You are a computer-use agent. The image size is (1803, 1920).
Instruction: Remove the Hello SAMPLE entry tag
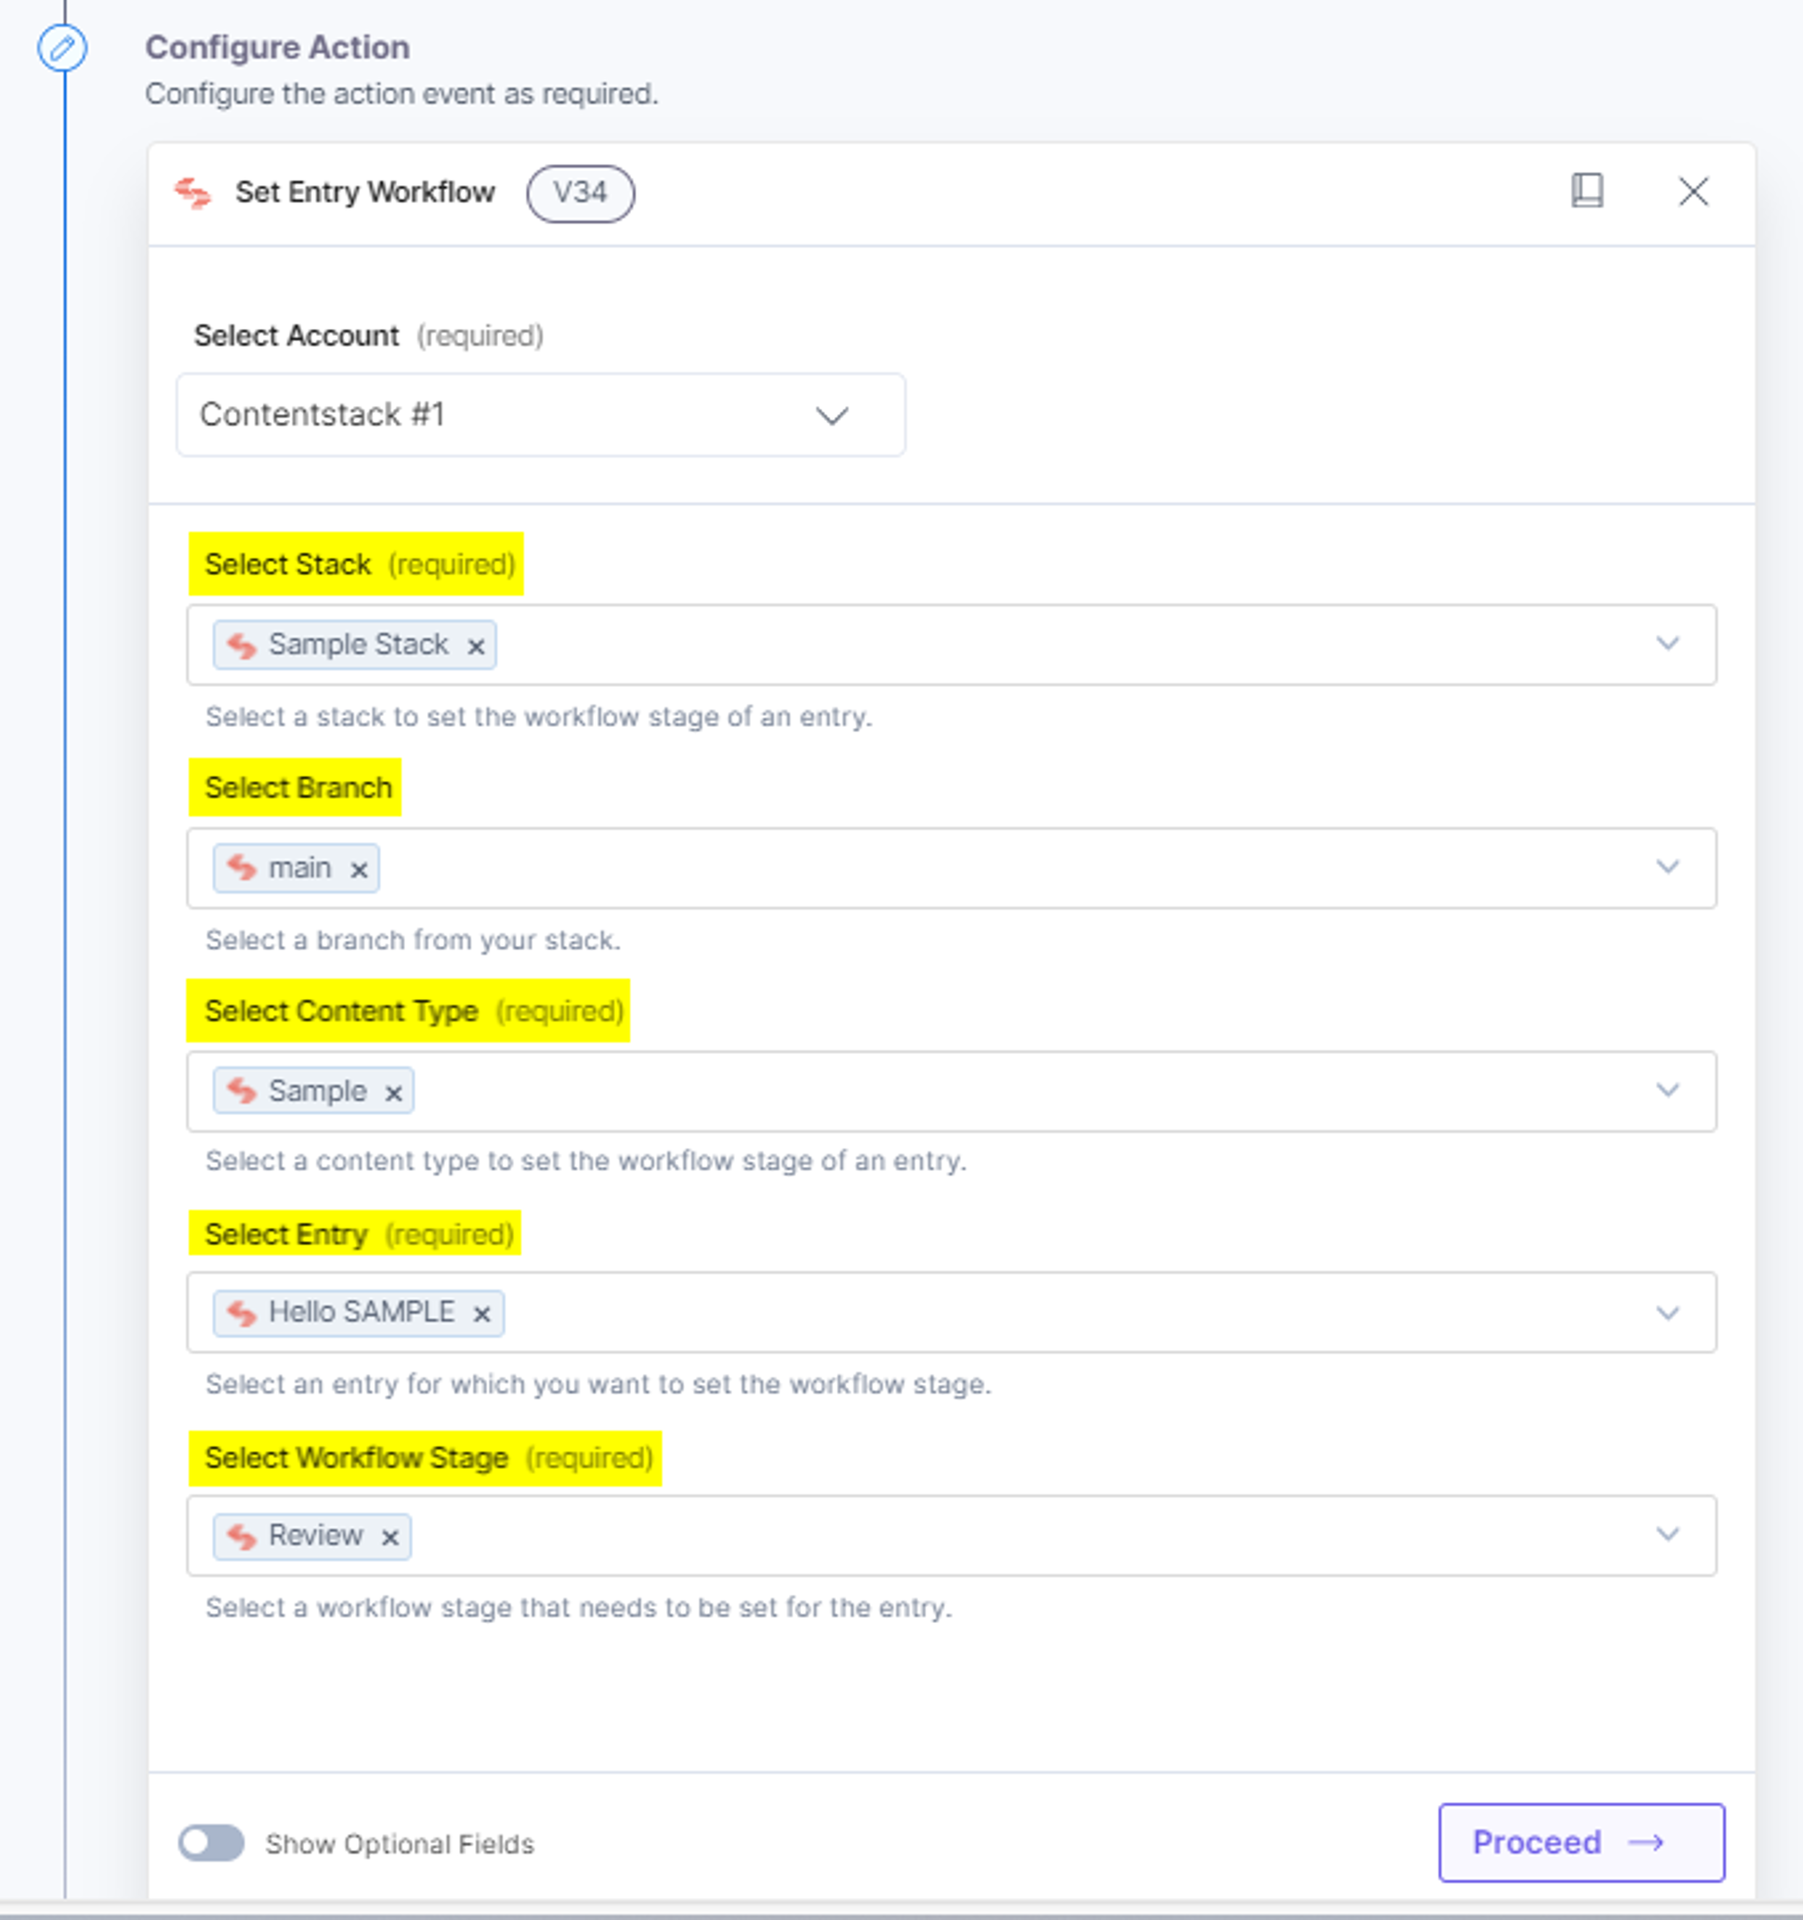point(482,1313)
